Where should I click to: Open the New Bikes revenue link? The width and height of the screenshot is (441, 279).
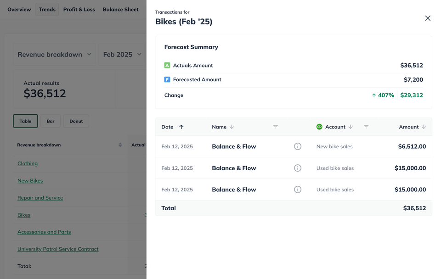tap(30, 181)
